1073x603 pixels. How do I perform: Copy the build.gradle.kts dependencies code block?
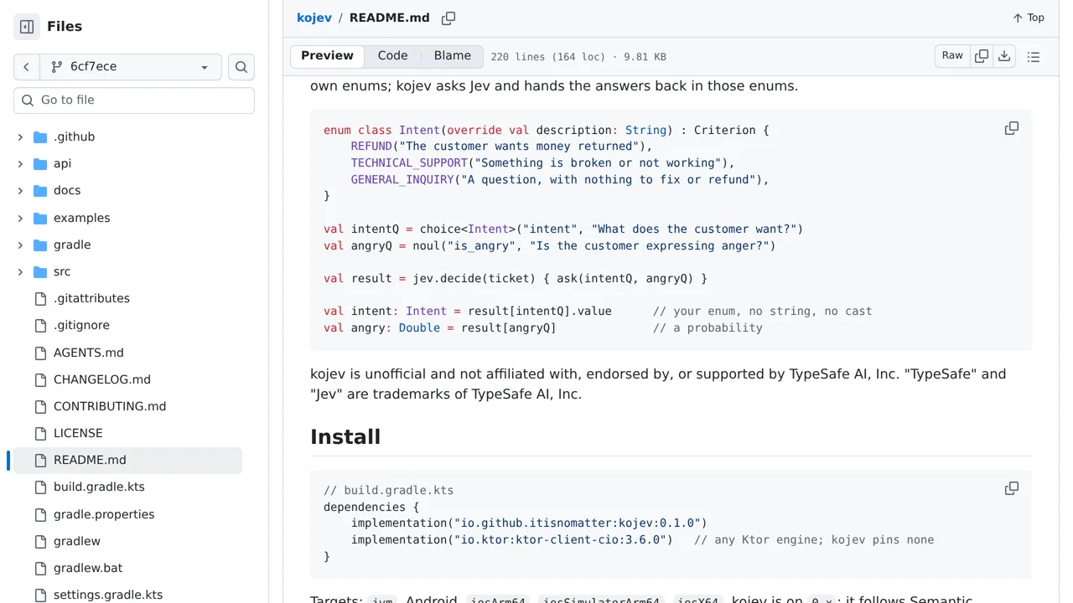click(1012, 489)
